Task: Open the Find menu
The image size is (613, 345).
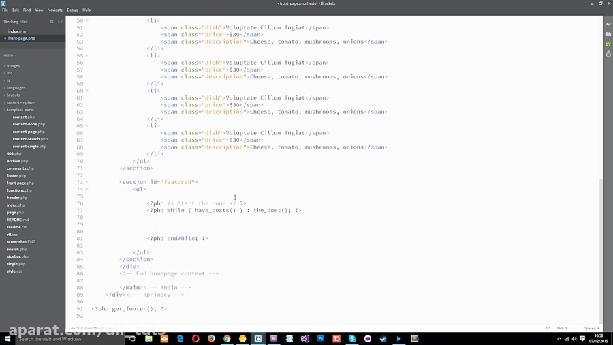Action: (x=27, y=10)
